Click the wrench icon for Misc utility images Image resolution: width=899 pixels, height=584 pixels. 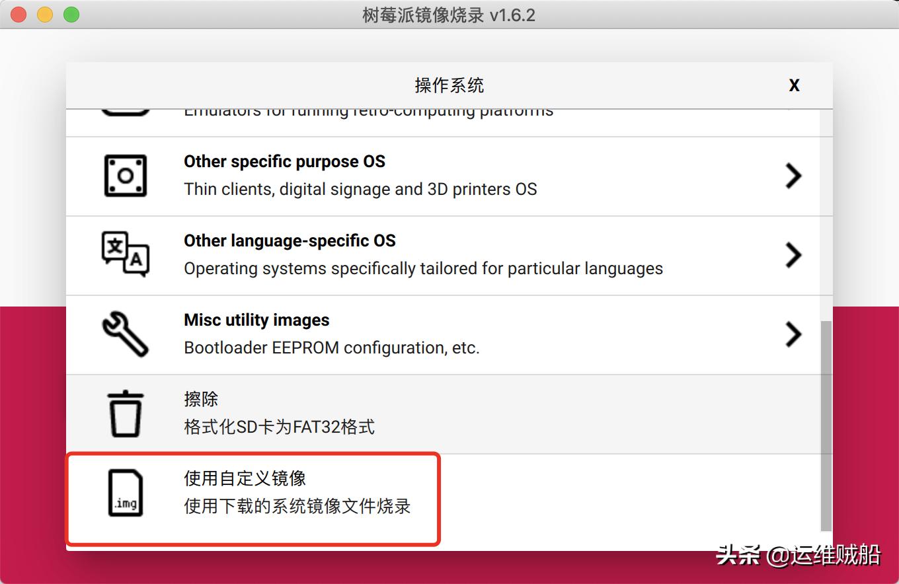(x=125, y=334)
